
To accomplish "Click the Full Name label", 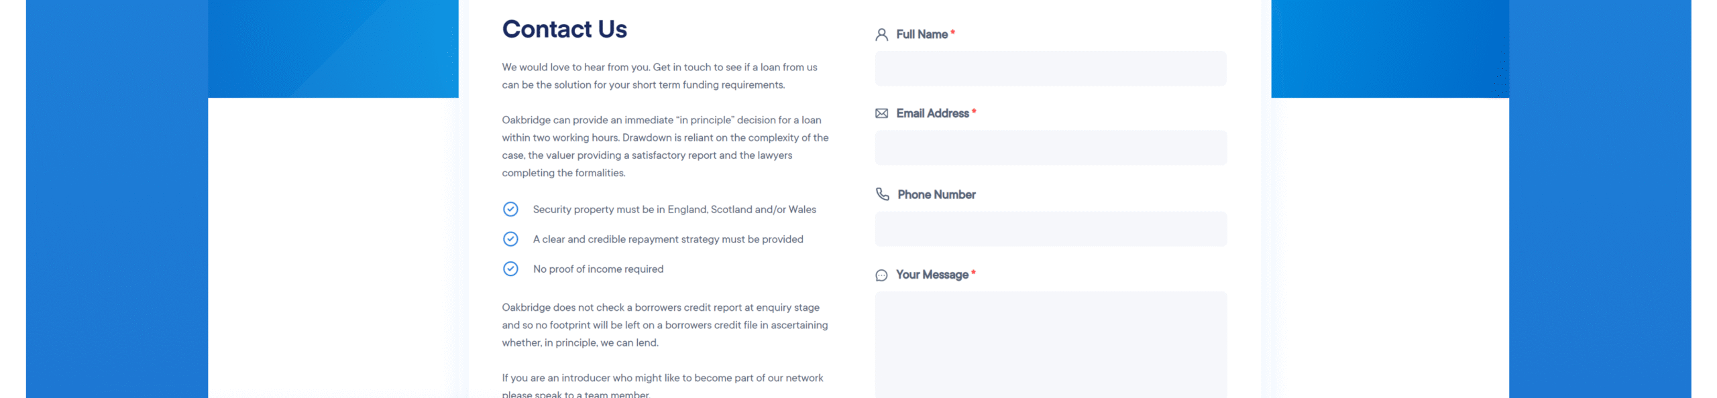I will [x=922, y=34].
